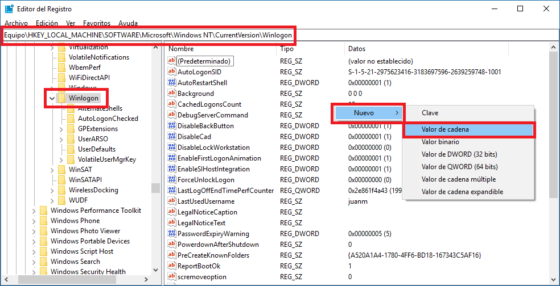Click the icon next to DisableLockWorkstation
The image size is (560, 286).
pos(172,148)
